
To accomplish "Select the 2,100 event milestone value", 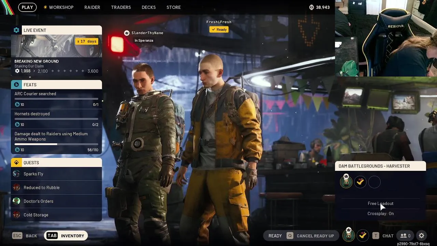I will 43,71.
